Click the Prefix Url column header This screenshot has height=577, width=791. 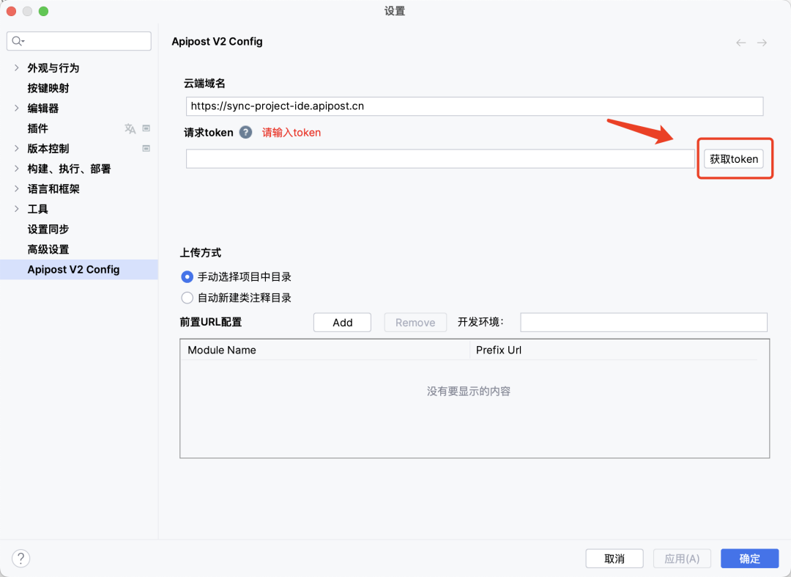point(614,350)
